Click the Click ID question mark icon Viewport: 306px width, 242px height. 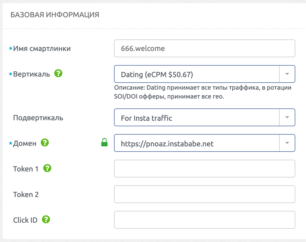pos(46,220)
